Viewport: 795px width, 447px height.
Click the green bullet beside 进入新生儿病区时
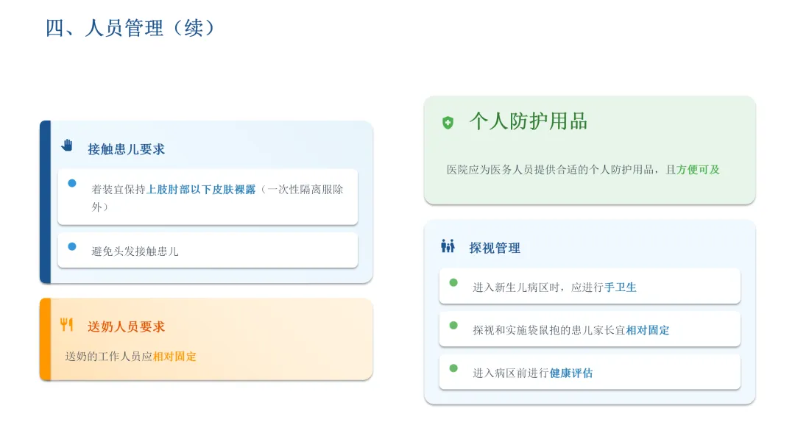[453, 282]
